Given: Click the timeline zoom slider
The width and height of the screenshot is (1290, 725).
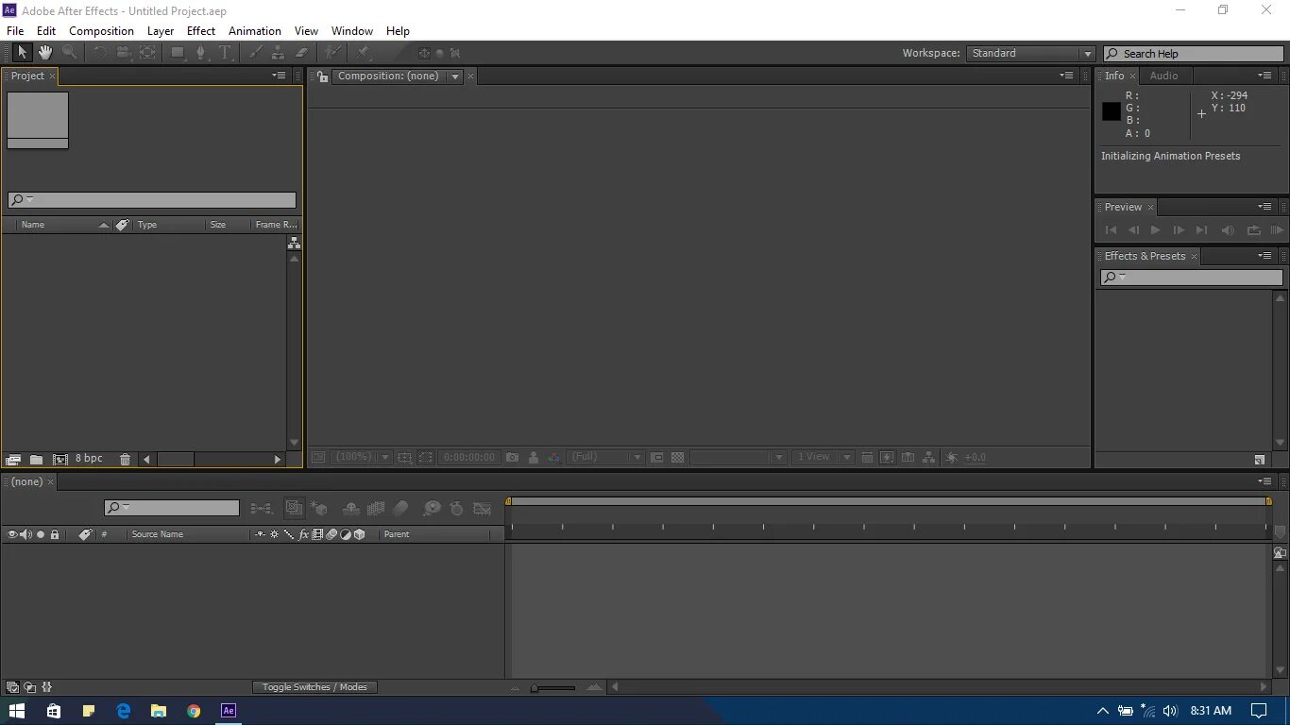Looking at the screenshot, I should [553, 688].
